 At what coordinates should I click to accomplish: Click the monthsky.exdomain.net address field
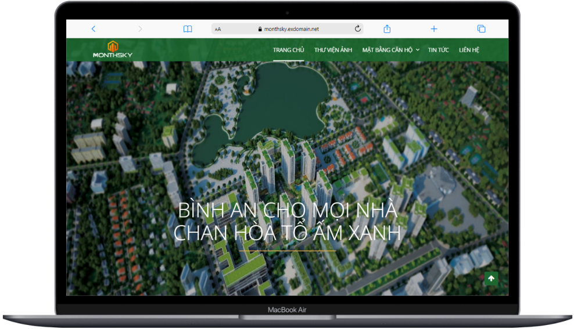pyautogui.click(x=288, y=29)
